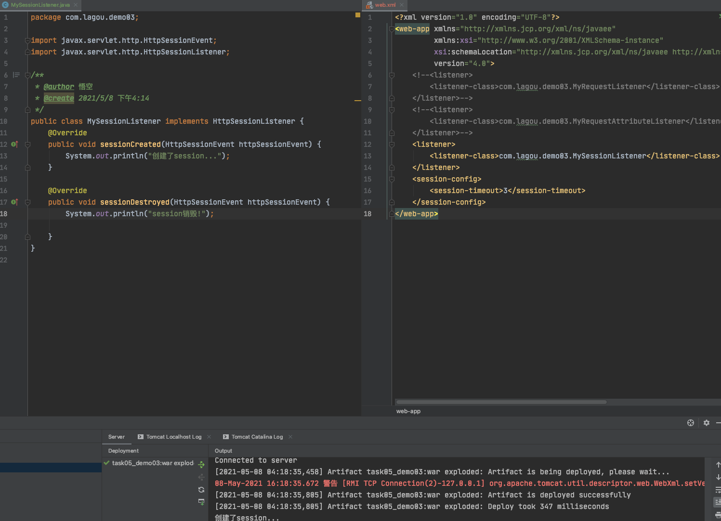Click the closing web-app tag
This screenshot has width=721, height=521.
[x=417, y=214]
